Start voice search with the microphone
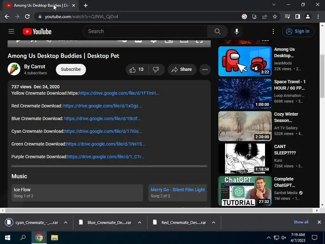This screenshot has width=325, height=244. tap(236, 31)
